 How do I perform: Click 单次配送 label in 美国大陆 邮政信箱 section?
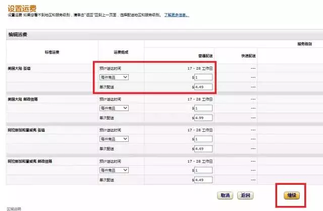[x=106, y=118]
